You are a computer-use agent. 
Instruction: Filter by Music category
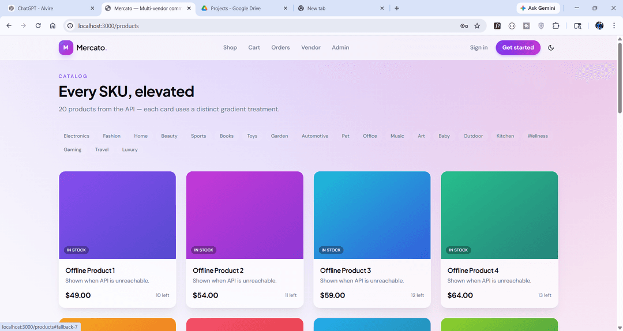(x=397, y=136)
